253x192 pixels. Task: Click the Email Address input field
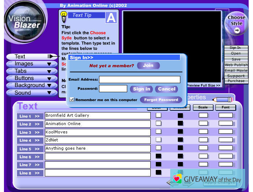pos(140,80)
